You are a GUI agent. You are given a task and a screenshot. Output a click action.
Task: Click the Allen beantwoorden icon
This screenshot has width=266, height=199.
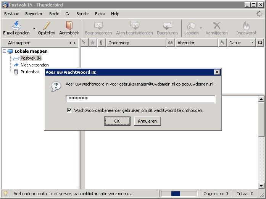click(x=135, y=26)
